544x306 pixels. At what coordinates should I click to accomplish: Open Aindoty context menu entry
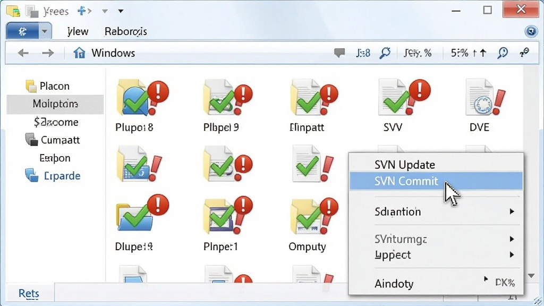click(436, 284)
